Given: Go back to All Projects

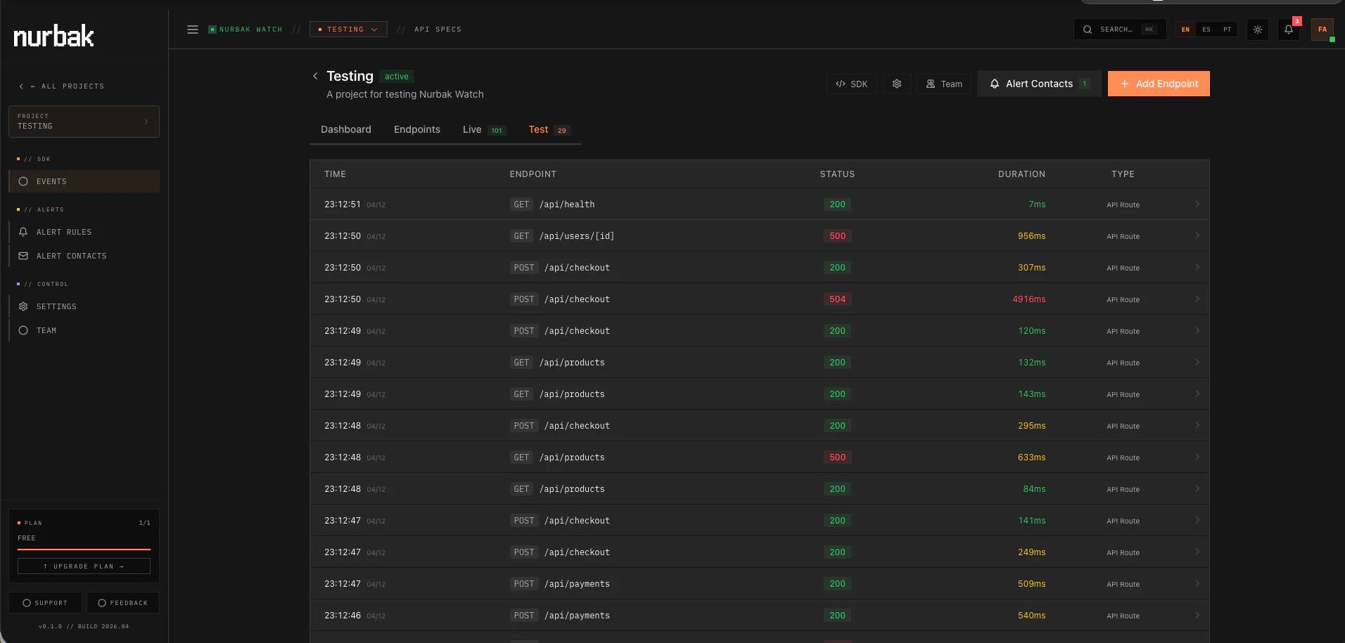Looking at the screenshot, I should [62, 86].
